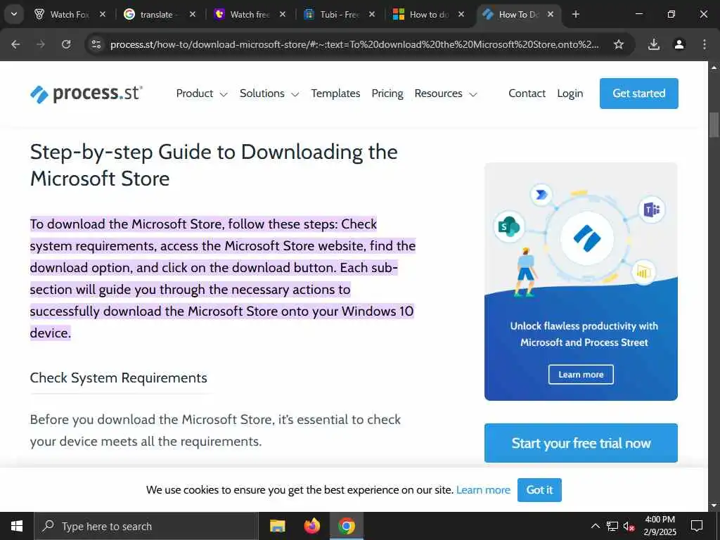Open a new browser tab

click(575, 14)
